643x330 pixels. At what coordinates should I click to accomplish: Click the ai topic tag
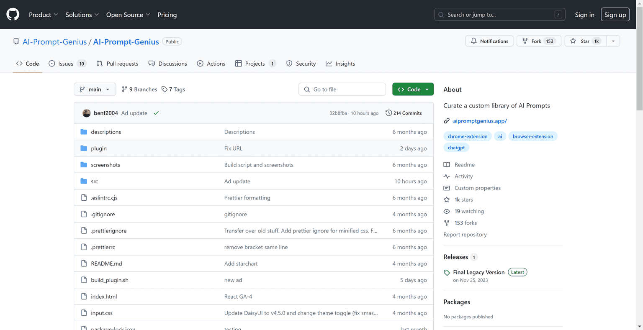pos(500,136)
